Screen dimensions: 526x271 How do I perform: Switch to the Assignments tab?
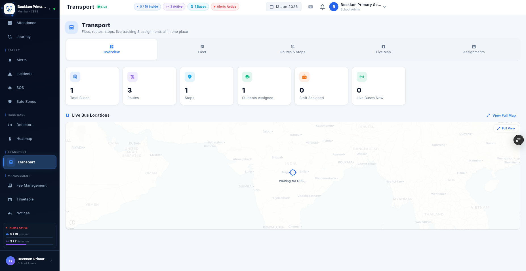tap(474, 50)
